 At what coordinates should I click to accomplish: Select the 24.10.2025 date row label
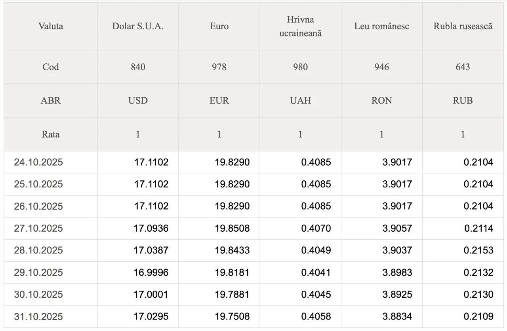38,162
